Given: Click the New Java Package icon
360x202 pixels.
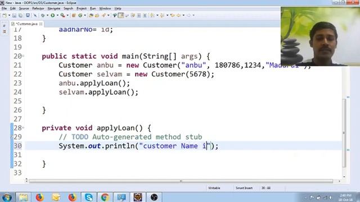Looking at the screenshot, I should pyautogui.click(x=74, y=15).
